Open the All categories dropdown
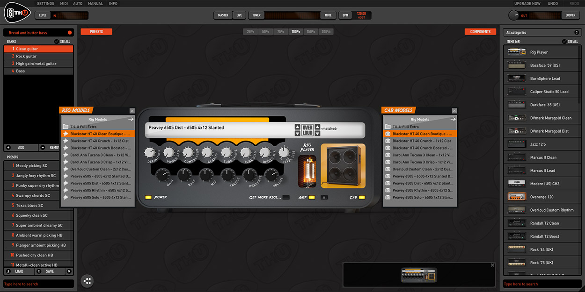 [x=542, y=33]
